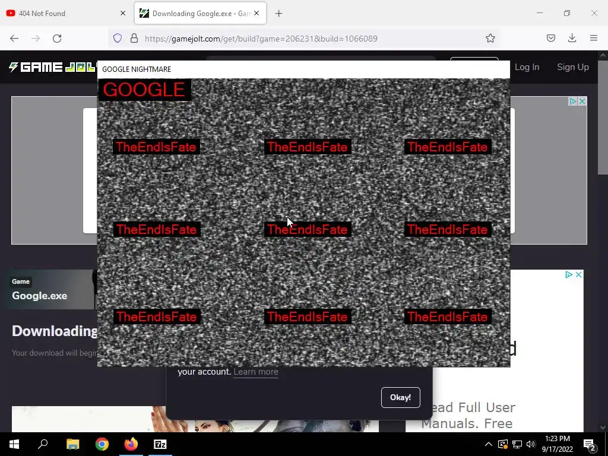The image size is (608, 456).
Task: Follow the Learn more link
Action: coord(256,372)
